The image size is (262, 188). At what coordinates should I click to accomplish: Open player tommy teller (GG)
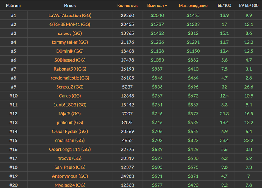pos(70,42)
